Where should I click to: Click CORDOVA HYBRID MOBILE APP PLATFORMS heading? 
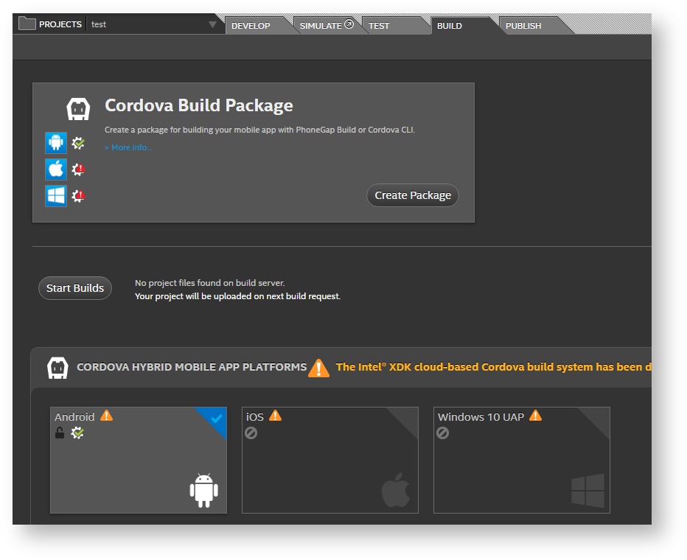pos(192,367)
